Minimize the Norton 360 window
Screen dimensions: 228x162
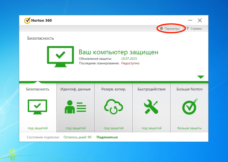190,21
